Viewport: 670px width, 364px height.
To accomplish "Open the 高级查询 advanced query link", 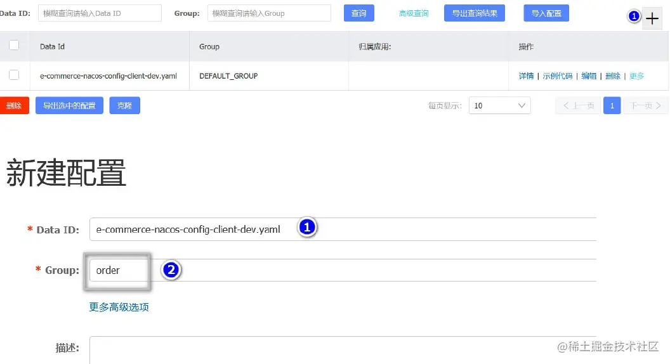I will coord(414,13).
